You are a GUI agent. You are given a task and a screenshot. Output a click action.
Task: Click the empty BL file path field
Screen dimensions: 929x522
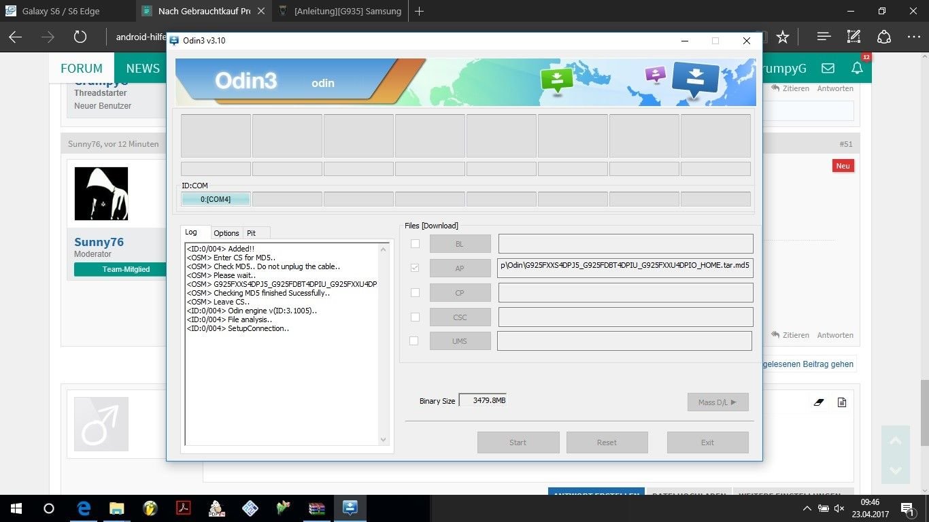tap(626, 243)
